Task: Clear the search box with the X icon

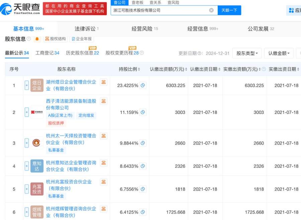Action: [211, 10]
